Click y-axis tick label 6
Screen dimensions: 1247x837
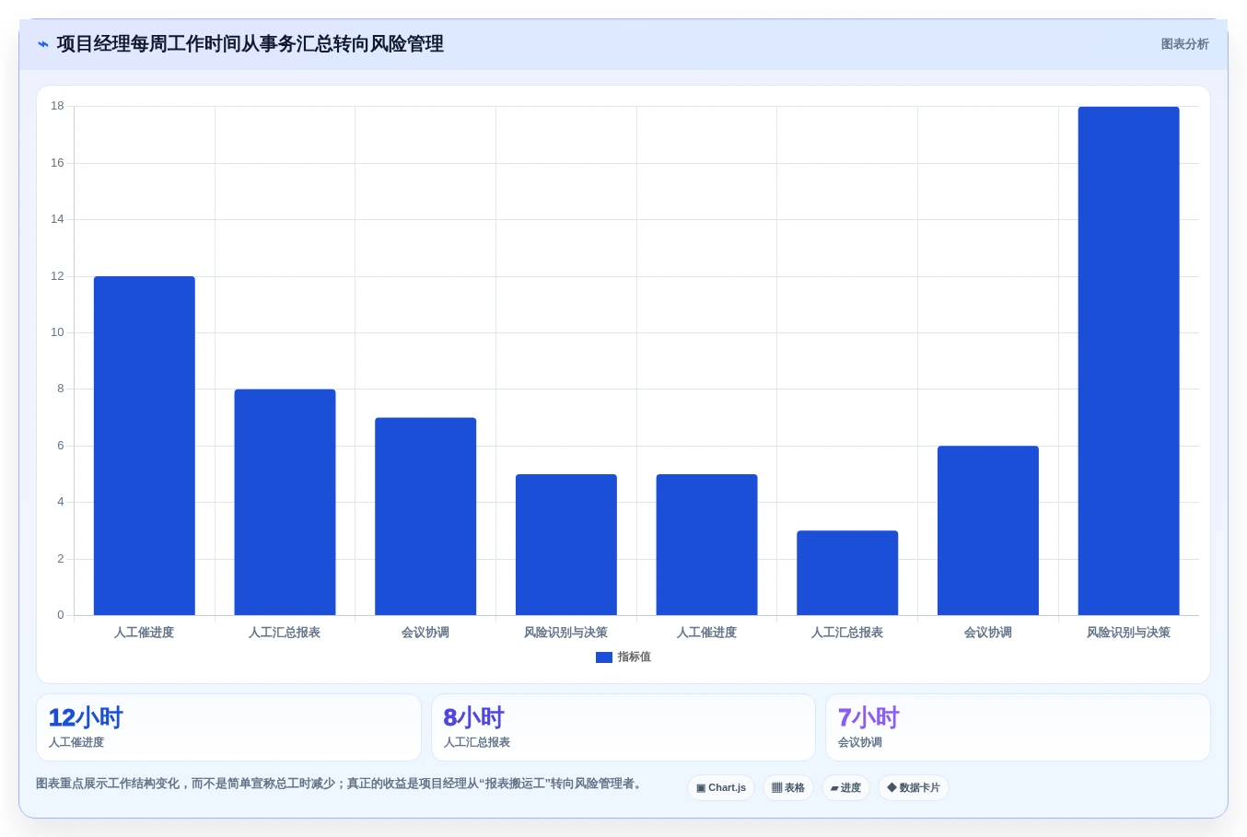coord(61,446)
